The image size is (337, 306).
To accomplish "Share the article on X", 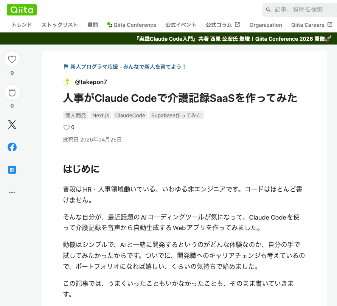I will (12, 125).
